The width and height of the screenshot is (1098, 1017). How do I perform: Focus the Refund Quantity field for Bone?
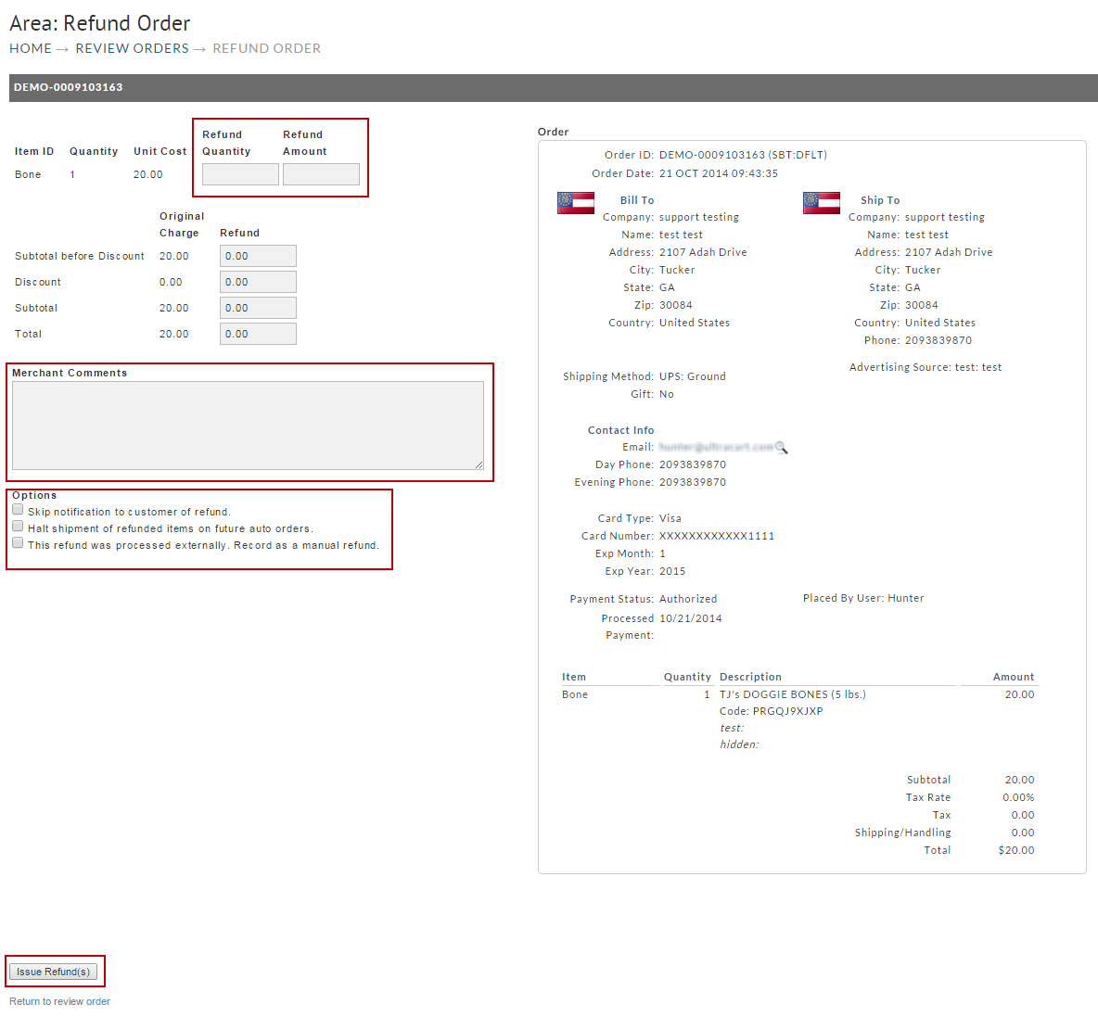pos(240,174)
